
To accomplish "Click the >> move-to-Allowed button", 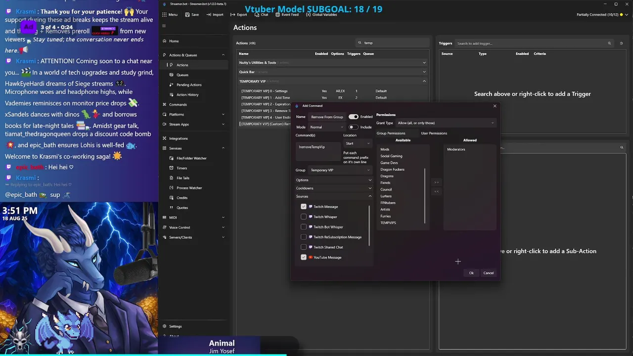I will pyautogui.click(x=436, y=182).
